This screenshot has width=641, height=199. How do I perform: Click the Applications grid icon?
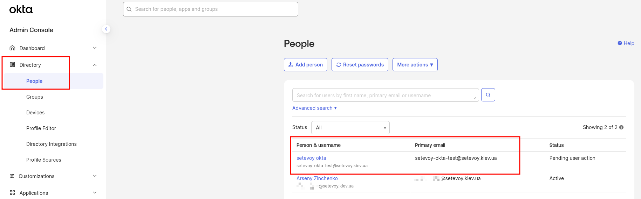[13, 193]
